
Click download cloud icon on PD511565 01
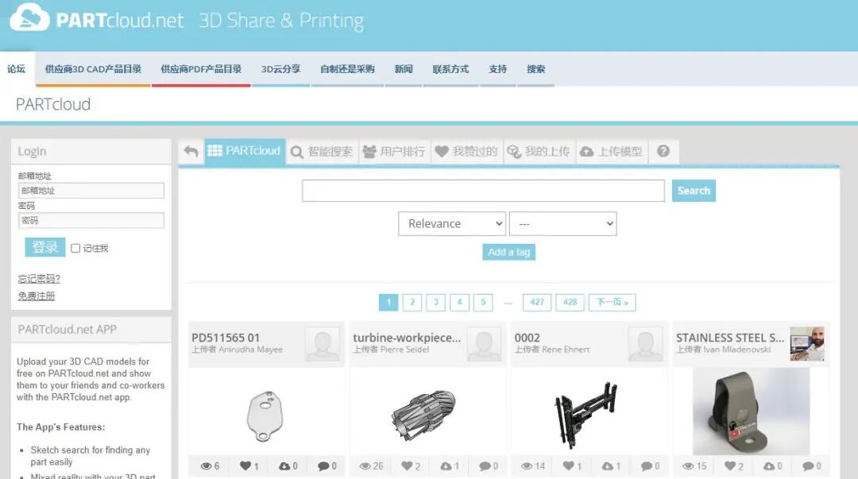click(x=284, y=465)
